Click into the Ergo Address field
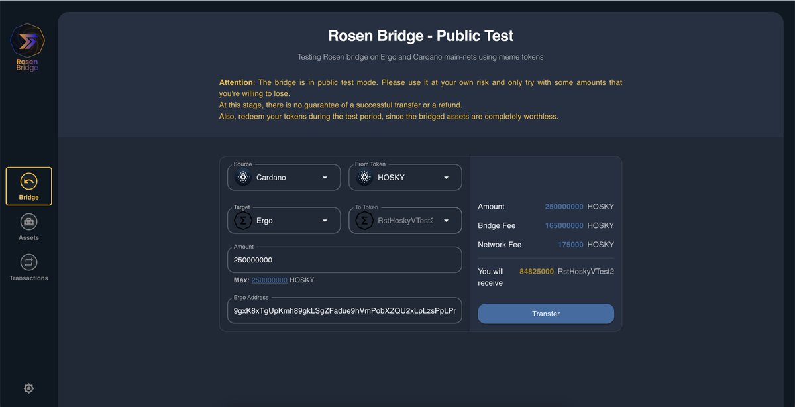Viewport: 795px width, 407px height. [x=344, y=310]
